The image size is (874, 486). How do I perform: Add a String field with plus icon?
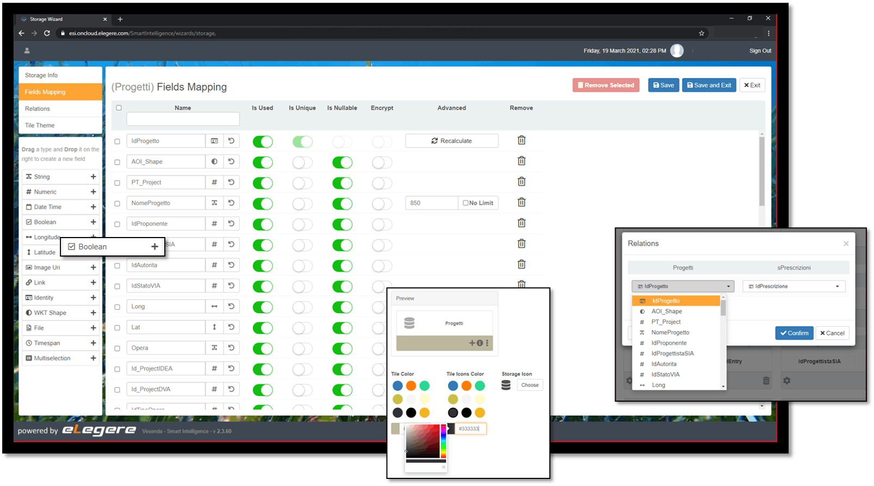click(93, 177)
